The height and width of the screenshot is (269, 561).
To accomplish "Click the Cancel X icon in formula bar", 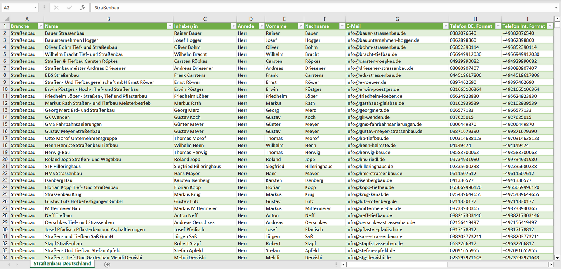I will pyautogui.click(x=56, y=8).
